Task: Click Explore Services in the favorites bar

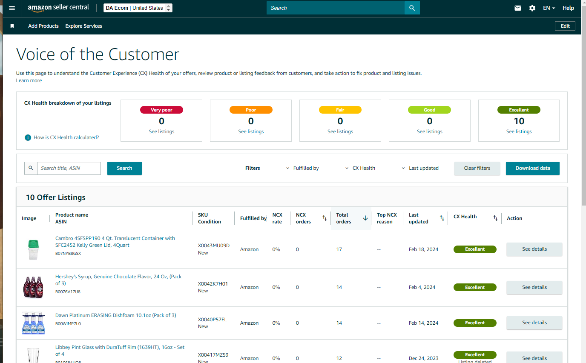Action: pos(83,26)
